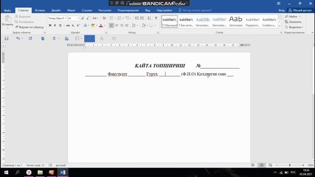Toggle show paragraph marks (¶)
The width and height of the screenshot is (315, 177).
click(x=156, y=18)
